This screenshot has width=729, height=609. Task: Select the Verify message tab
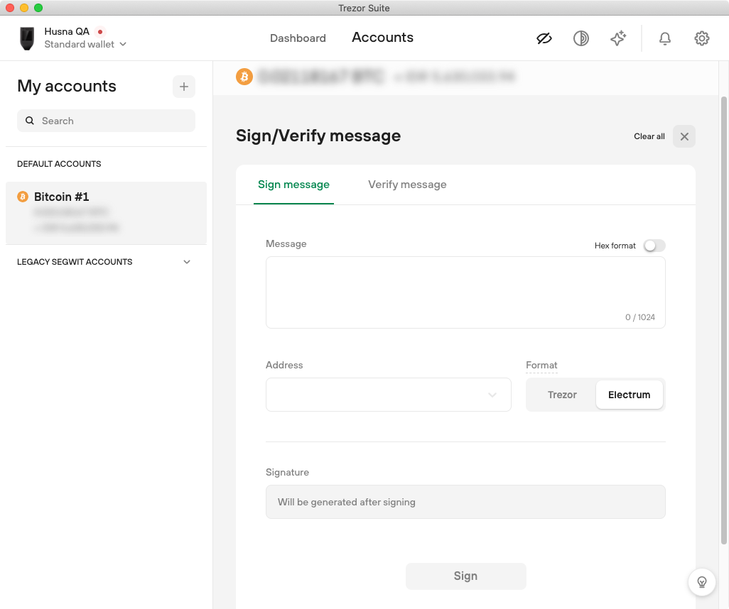coord(407,185)
